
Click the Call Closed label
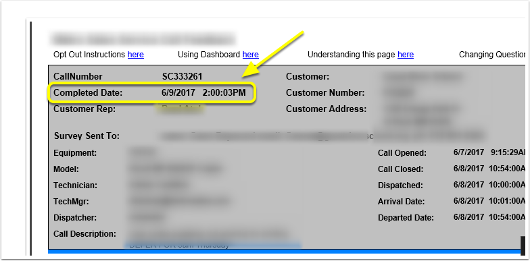click(x=400, y=169)
